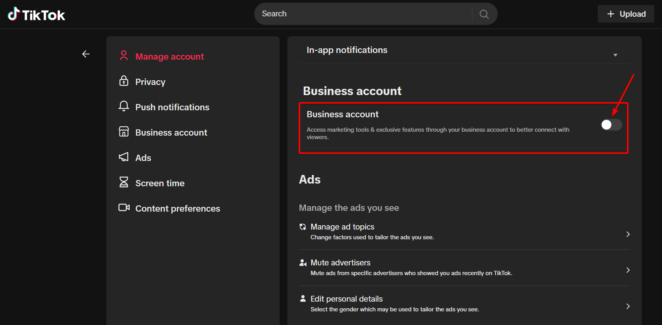This screenshot has height=325, width=662.
Task: Click the Business account storefront icon
Action: pyautogui.click(x=124, y=131)
